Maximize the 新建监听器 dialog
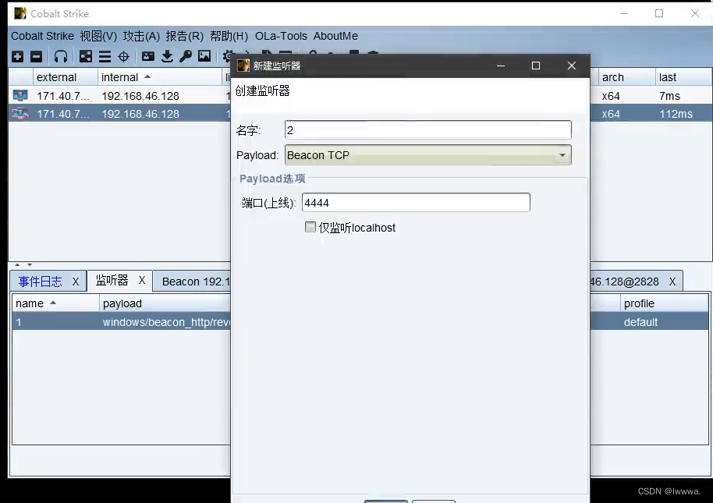 [x=536, y=66]
